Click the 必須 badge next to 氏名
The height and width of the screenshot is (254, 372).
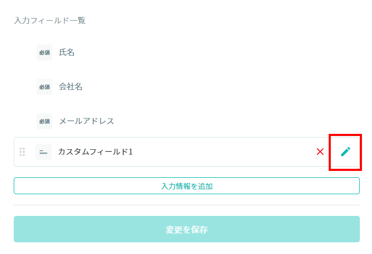click(x=44, y=52)
